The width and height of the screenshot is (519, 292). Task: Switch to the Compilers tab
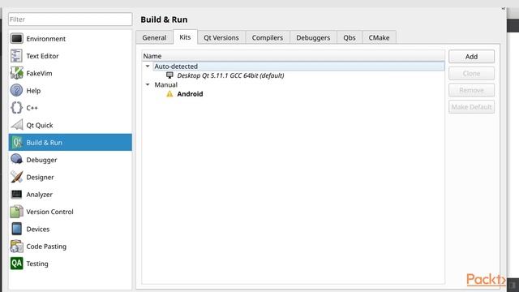point(268,38)
